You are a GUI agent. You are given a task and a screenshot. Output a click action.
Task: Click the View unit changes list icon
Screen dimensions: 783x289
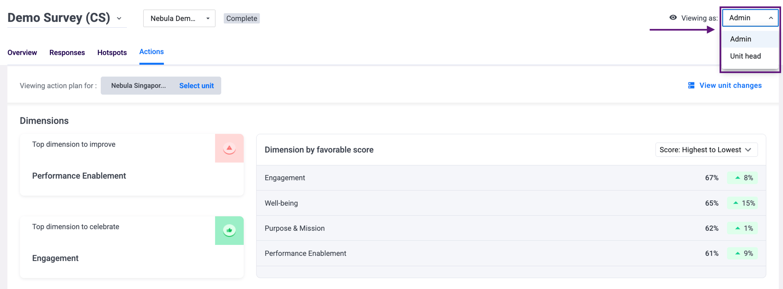click(x=691, y=85)
